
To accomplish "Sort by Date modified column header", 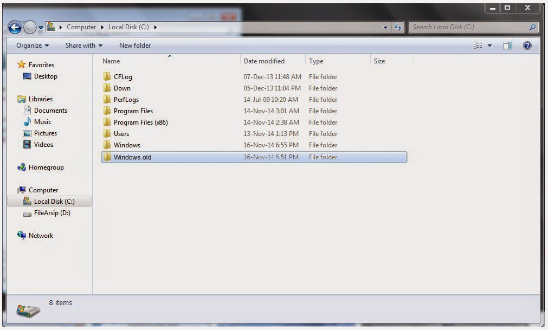I will tap(264, 61).
